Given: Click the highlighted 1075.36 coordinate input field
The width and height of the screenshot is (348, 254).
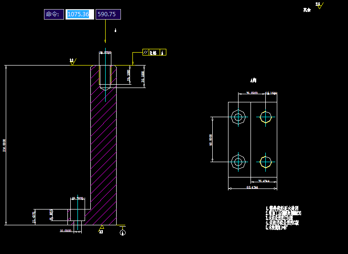Looking at the screenshot, I should pyautogui.click(x=80, y=14).
